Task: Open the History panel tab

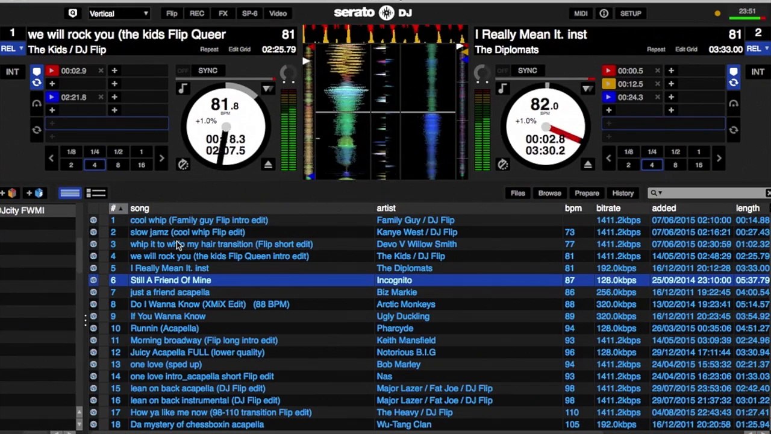Action: click(623, 193)
